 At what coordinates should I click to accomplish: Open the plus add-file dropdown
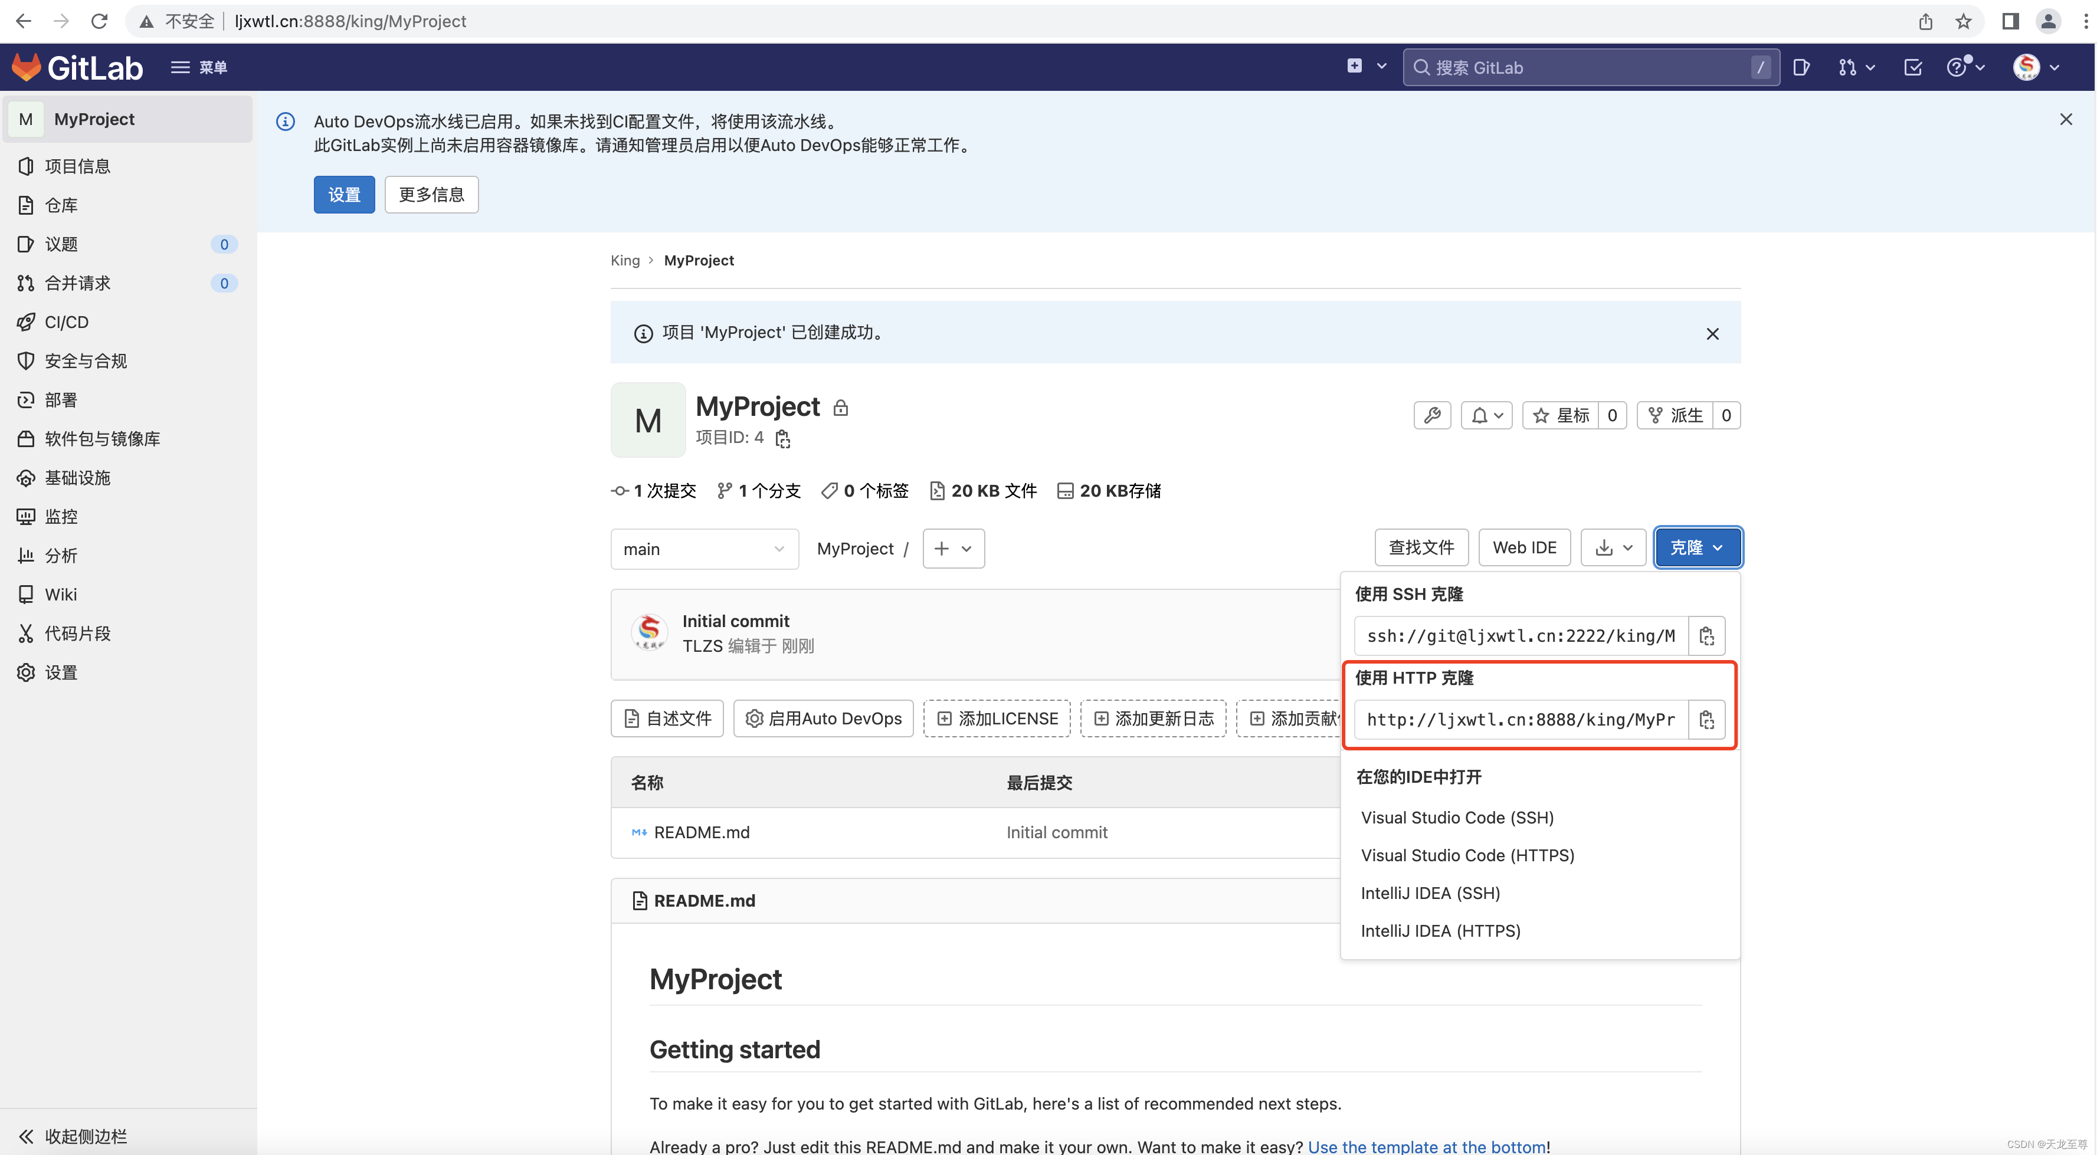(x=954, y=549)
